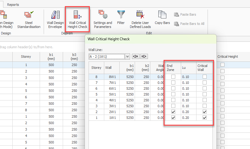Expand the Wall Line dropdown
The height and width of the screenshot is (149, 250).
click(127, 56)
